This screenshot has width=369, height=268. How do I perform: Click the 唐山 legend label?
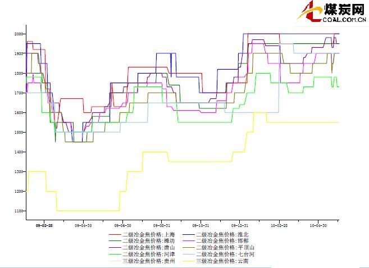coord(148,247)
